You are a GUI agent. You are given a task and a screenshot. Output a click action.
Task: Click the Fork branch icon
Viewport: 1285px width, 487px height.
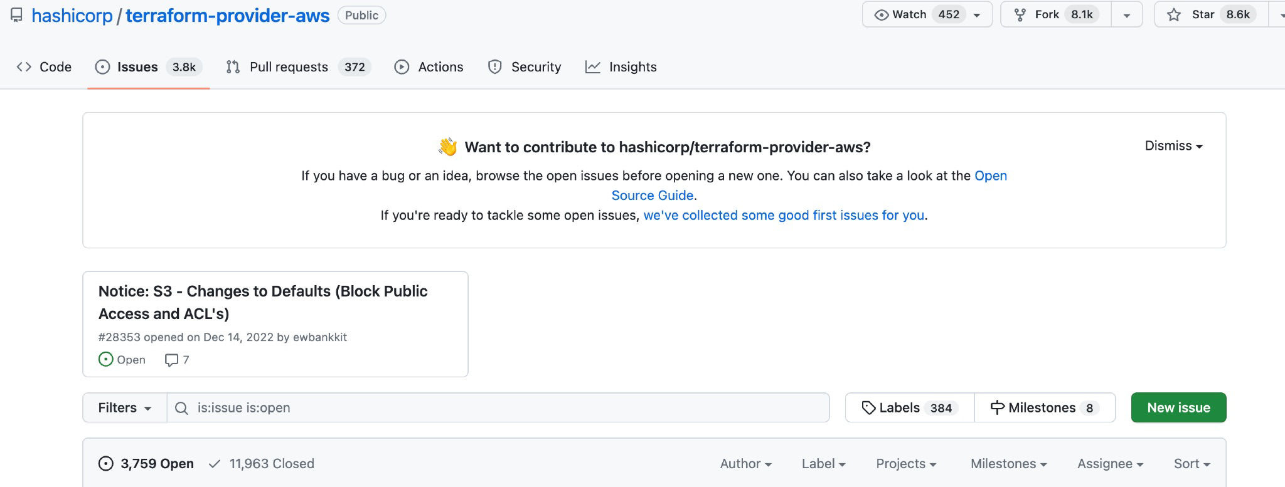(x=1020, y=14)
